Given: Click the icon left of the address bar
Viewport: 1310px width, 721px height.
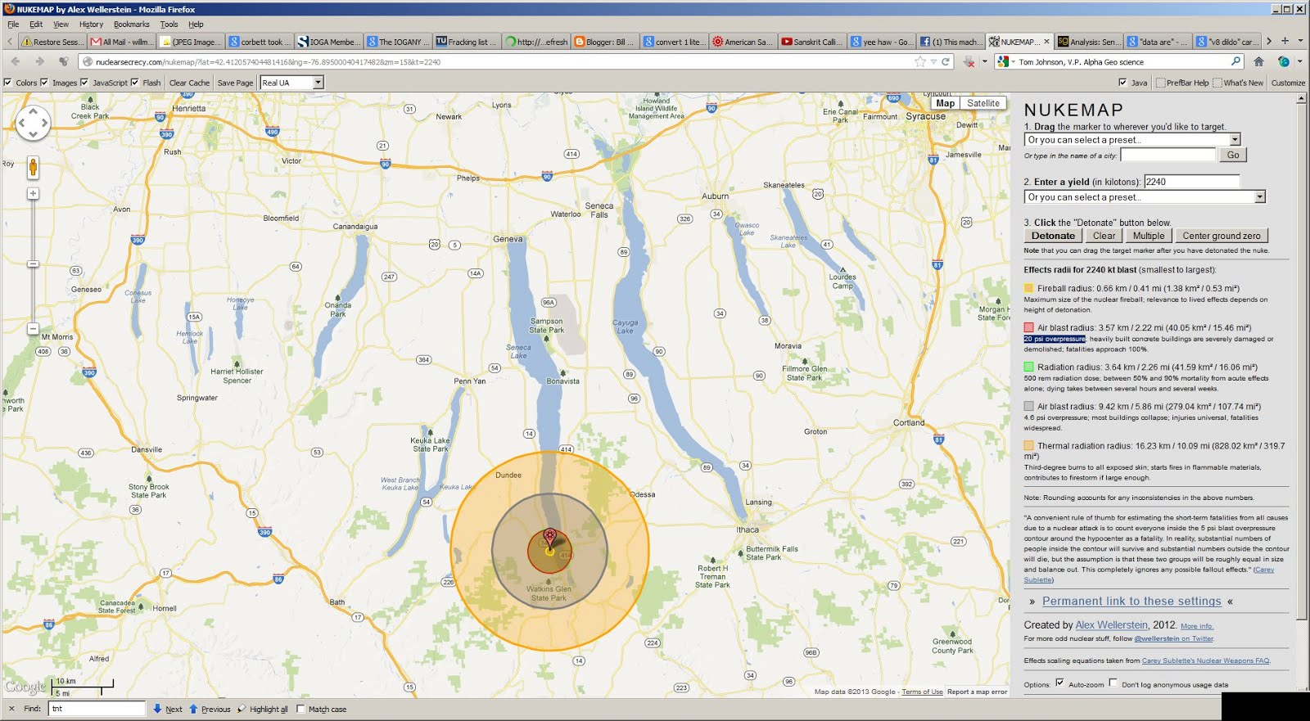Looking at the screenshot, I should tap(64, 61).
